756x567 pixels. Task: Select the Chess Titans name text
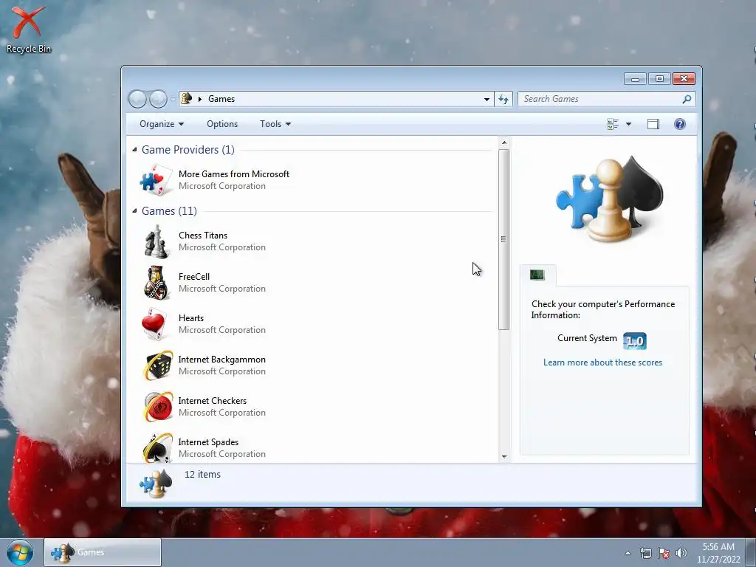[x=203, y=236]
